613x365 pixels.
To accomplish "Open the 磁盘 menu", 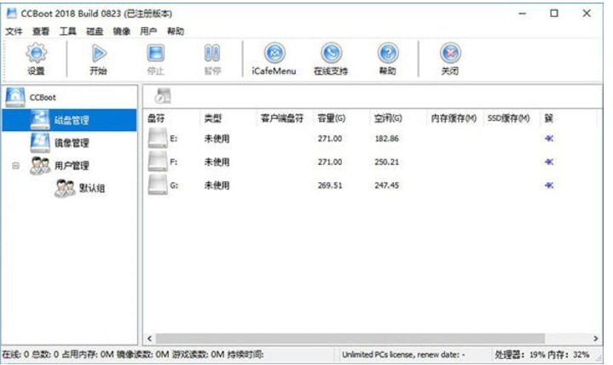I will coord(95,31).
